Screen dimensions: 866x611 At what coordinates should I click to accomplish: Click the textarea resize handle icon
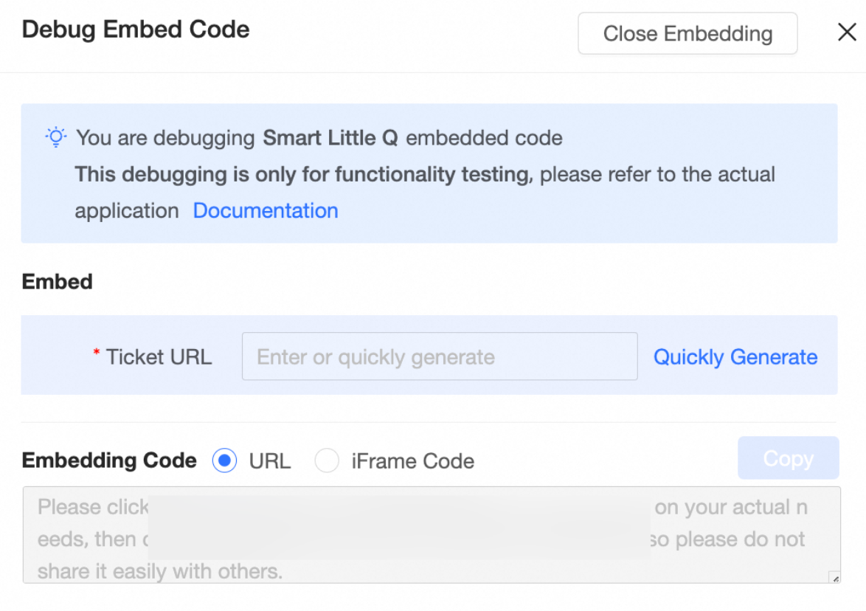point(834,577)
